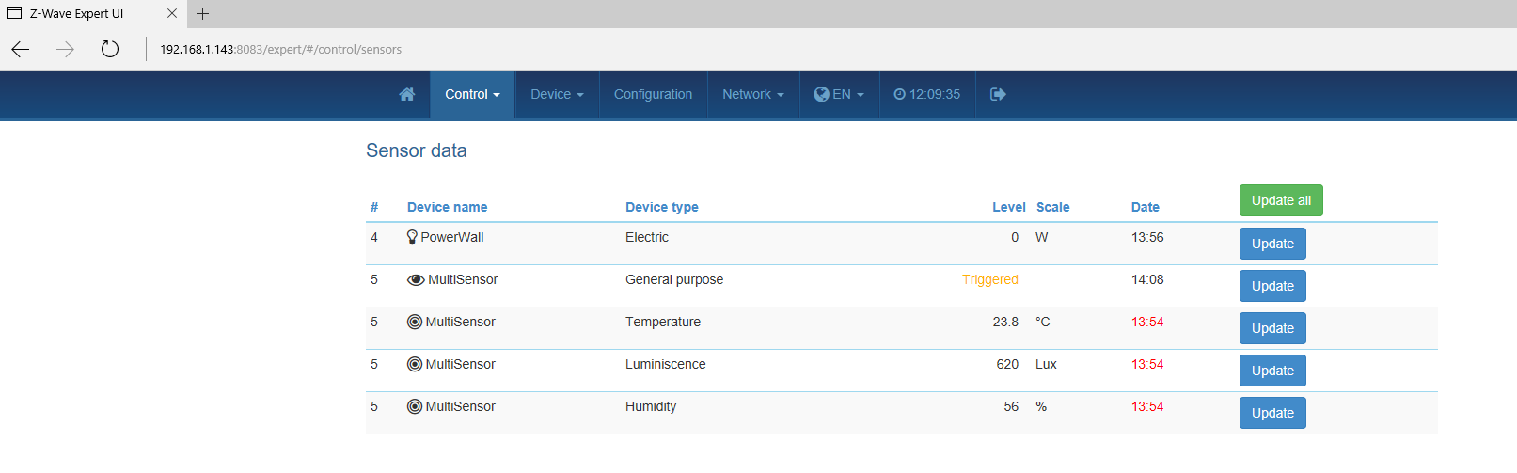Image resolution: width=1517 pixels, height=473 pixels.
Task: Click the logout icon in navbar
Action: point(998,94)
